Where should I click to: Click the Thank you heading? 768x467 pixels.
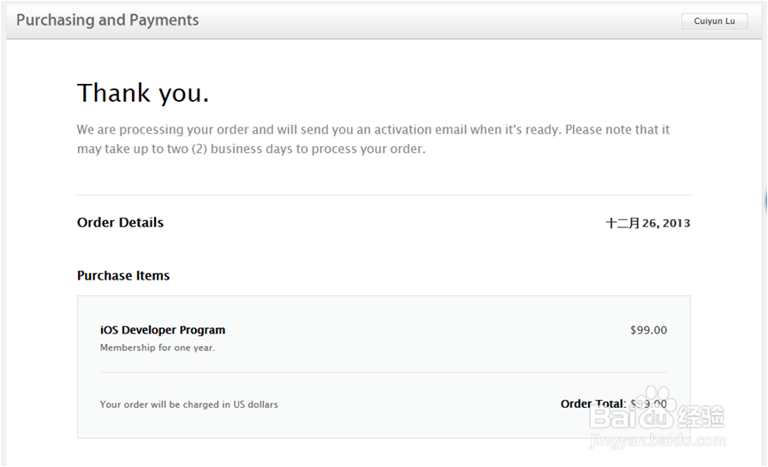click(143, 93)
